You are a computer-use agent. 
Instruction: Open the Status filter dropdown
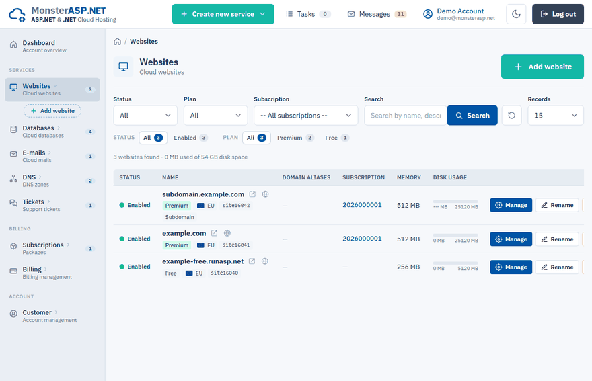point(145,116)
